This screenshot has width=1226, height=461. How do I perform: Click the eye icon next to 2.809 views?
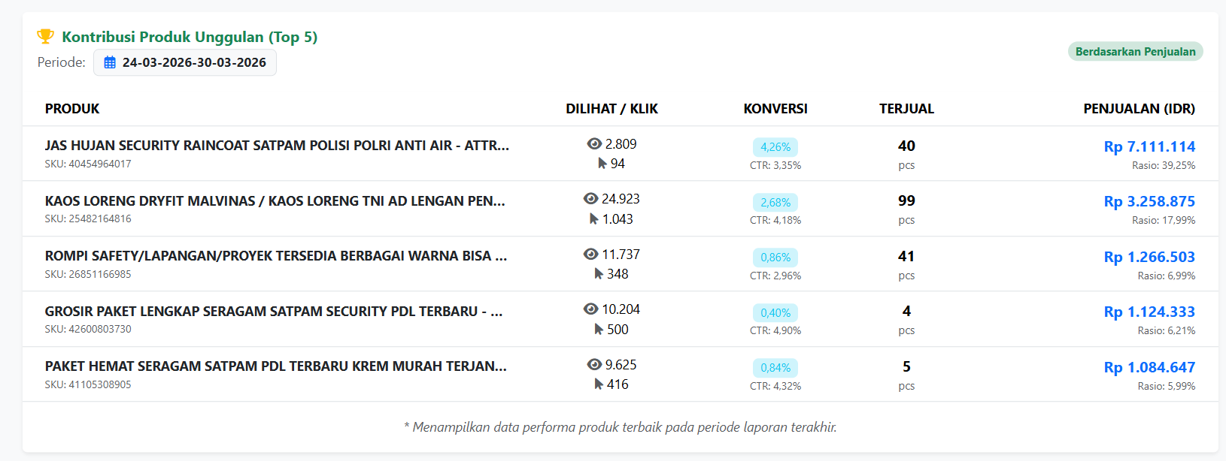click(594, 144)
